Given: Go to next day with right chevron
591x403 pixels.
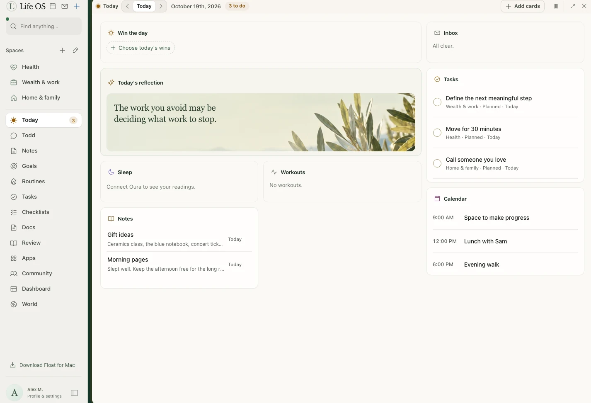Looking at the screenshot, I should click(161, 6).
